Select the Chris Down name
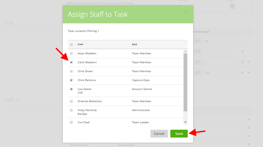This screenshot has width=263, height=147. tap(85, 71)
